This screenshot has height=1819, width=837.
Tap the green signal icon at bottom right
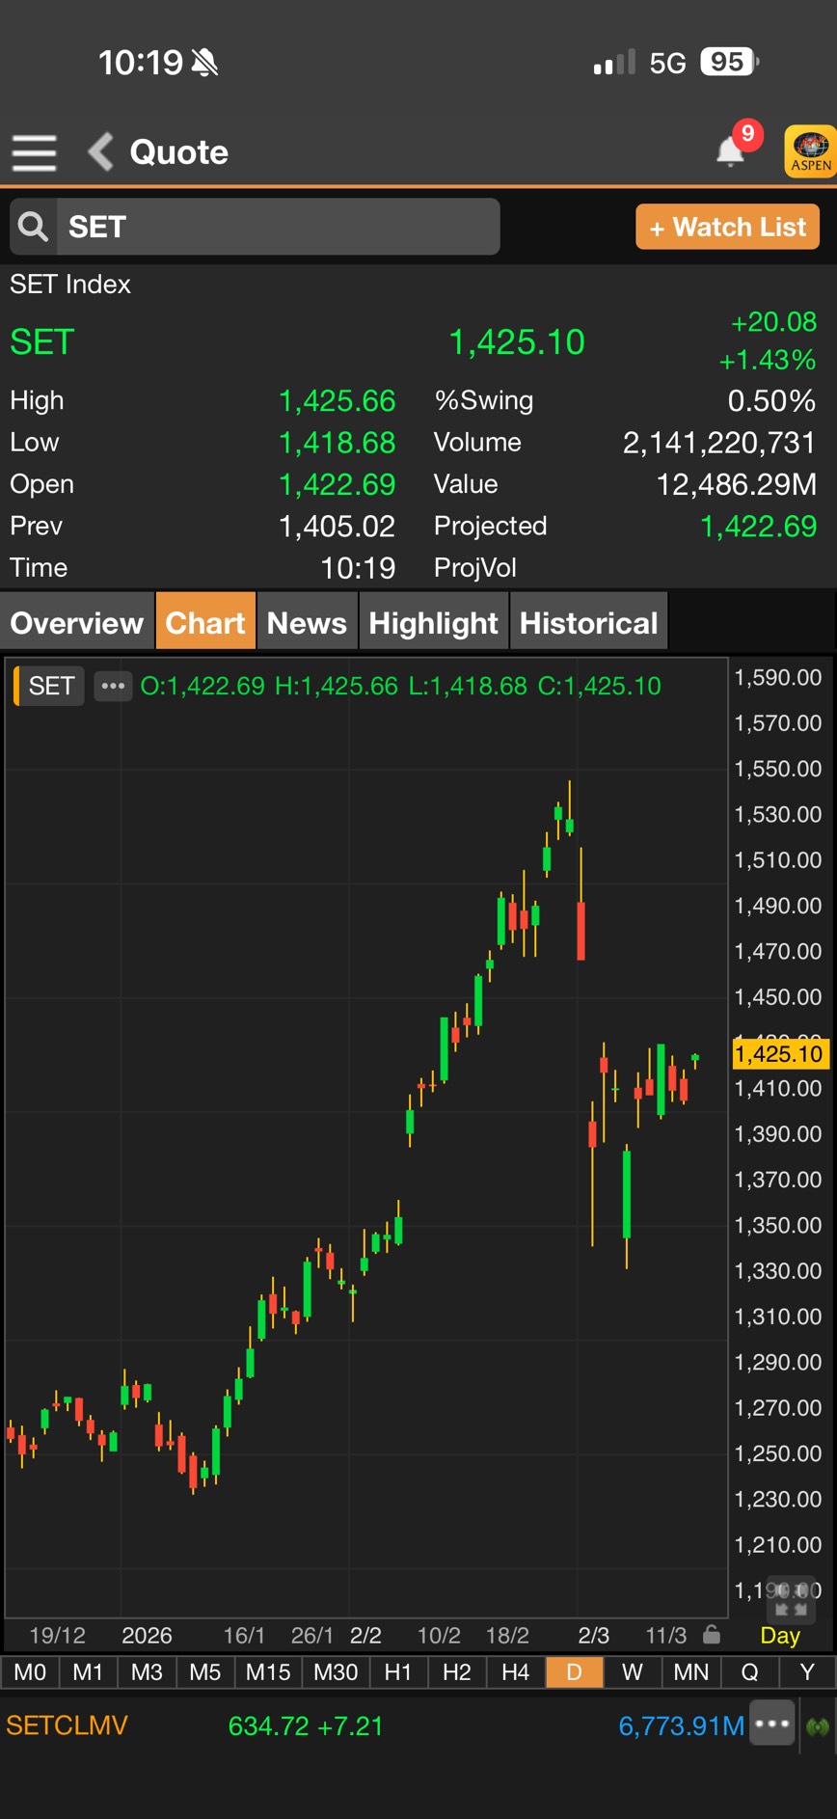[x=818, y=1725]
